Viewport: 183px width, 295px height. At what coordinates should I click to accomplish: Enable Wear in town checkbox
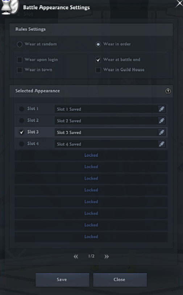[20, 70]
